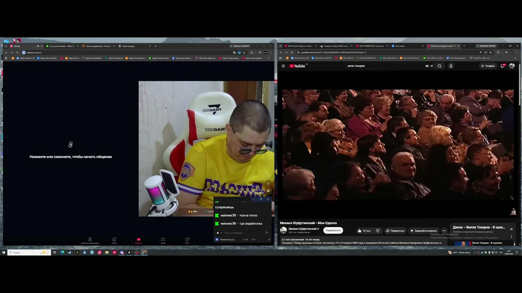Open the chats bubble icon in rulet.tv bottom bar
The width and height of the screenshot is (522, 293).
pos(187,240)
